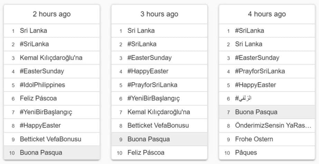319x164 pixels.
Task: Open #SriLanka top trend at 4 hours ago
Action: point(267,31)
